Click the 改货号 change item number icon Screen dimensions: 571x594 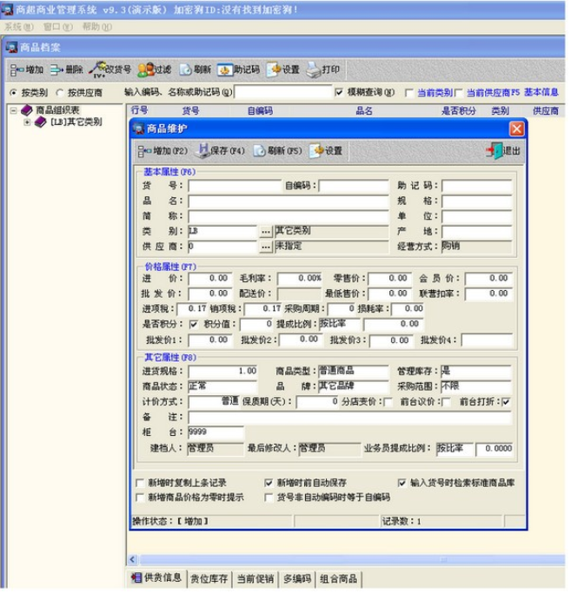click(110, 69)
